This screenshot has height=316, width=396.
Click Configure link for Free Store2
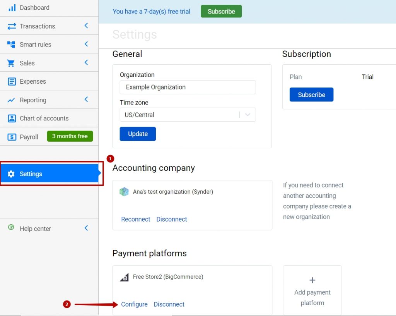[134, 304]
